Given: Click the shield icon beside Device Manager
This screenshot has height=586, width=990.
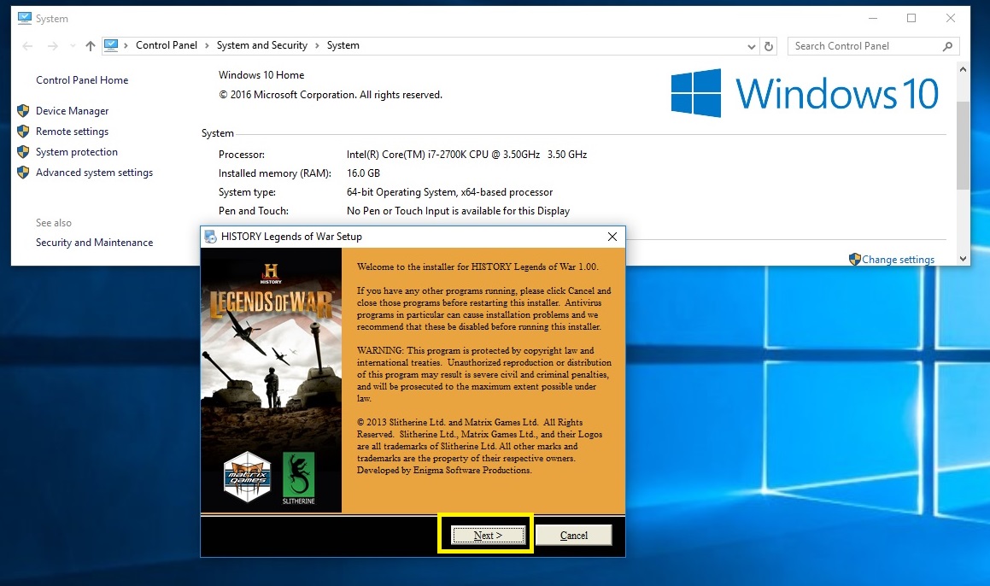Looking at the screenshot, I should [23, 110].
